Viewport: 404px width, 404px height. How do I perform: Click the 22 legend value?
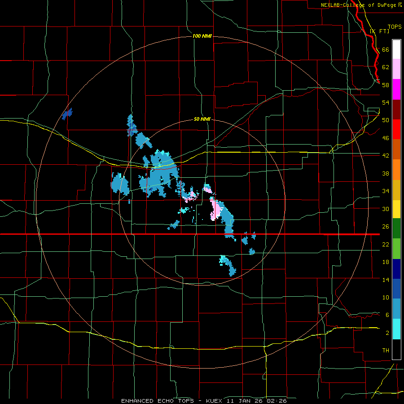point(386,244)
